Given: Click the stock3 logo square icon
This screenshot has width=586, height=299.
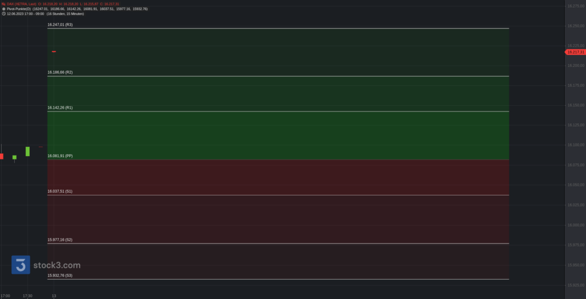Looking at the screenshot, I should pyautogui.click(x=21, y=265).
